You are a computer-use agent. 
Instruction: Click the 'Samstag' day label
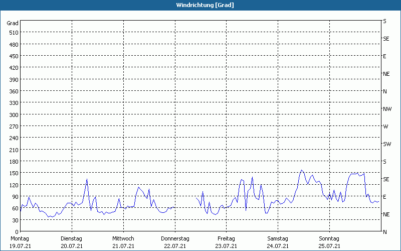(x=278, y=239)
